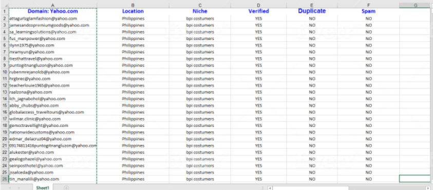Select the ilynn1975@yahoo.com cell

53,46
